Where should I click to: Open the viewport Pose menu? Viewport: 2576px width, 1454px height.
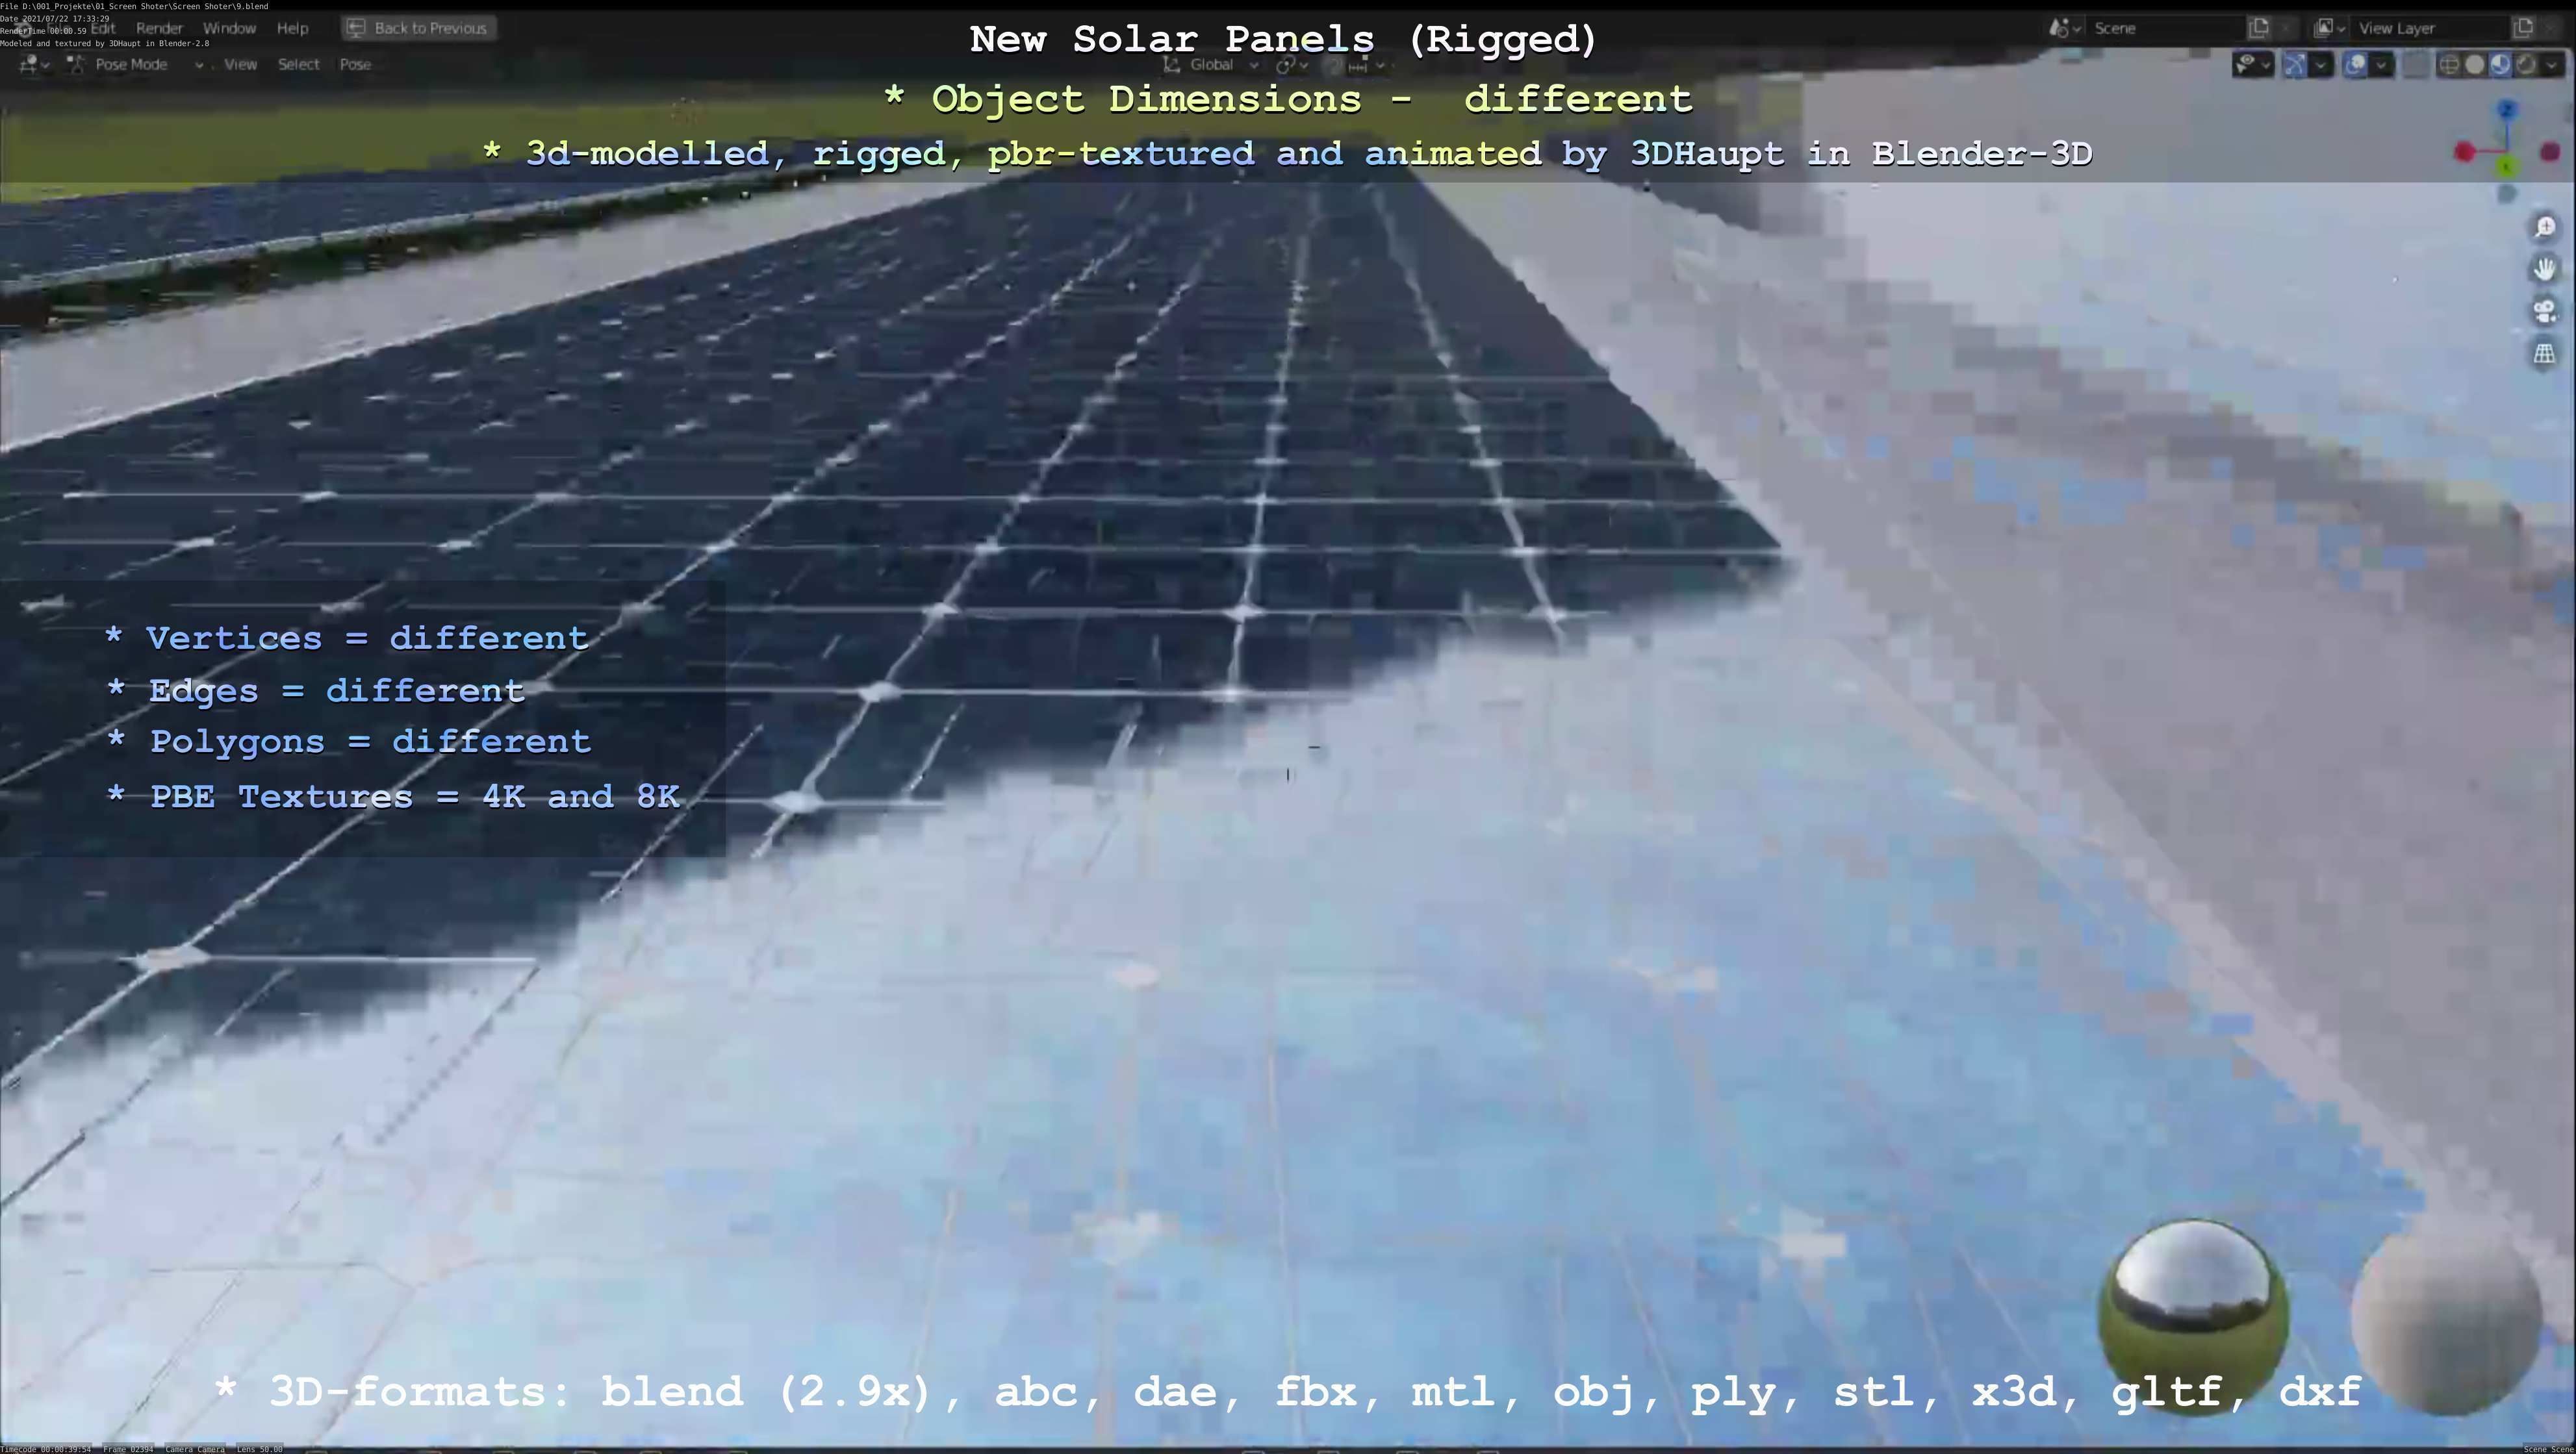point(355,65)
